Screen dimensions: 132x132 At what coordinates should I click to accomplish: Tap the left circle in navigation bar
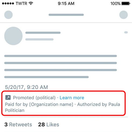coord(8,15)
